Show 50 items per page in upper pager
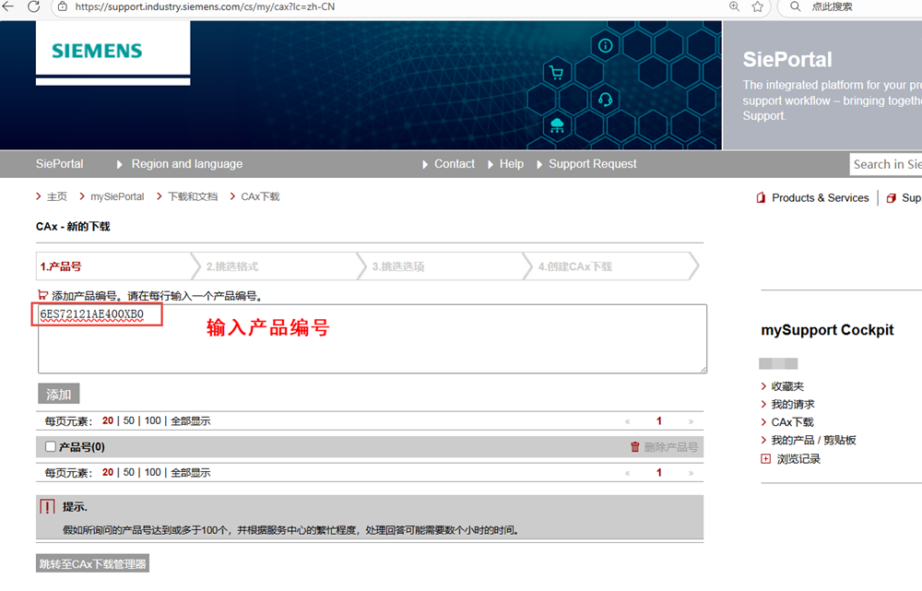This screenshot has height=591, width=922. pos(129,421)
